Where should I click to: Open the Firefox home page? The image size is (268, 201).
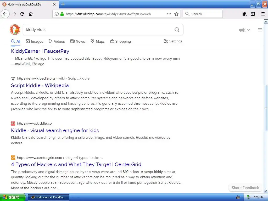pos(31,14)
